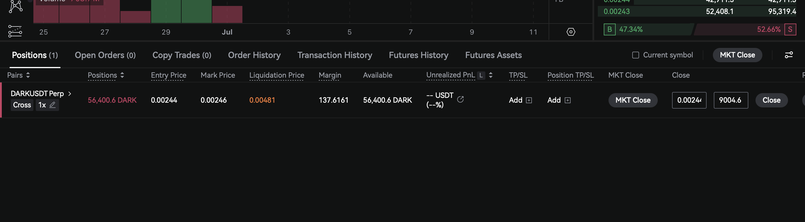Expand the DARKUSDT Perp pair chevron
Viewport: 805px width, 222px height.
[70, 93]
